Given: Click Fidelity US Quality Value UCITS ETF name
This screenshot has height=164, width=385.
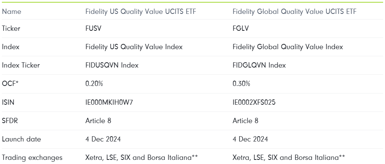Looking at the screenshot, I should click(141, 12).
